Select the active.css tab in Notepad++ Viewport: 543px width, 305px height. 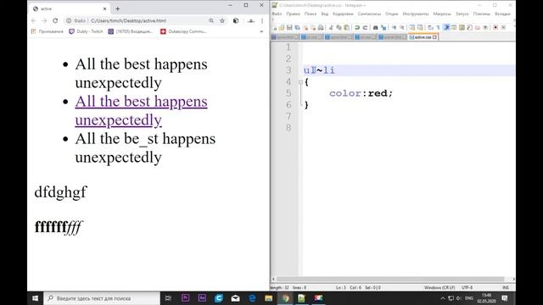point(423,37)
